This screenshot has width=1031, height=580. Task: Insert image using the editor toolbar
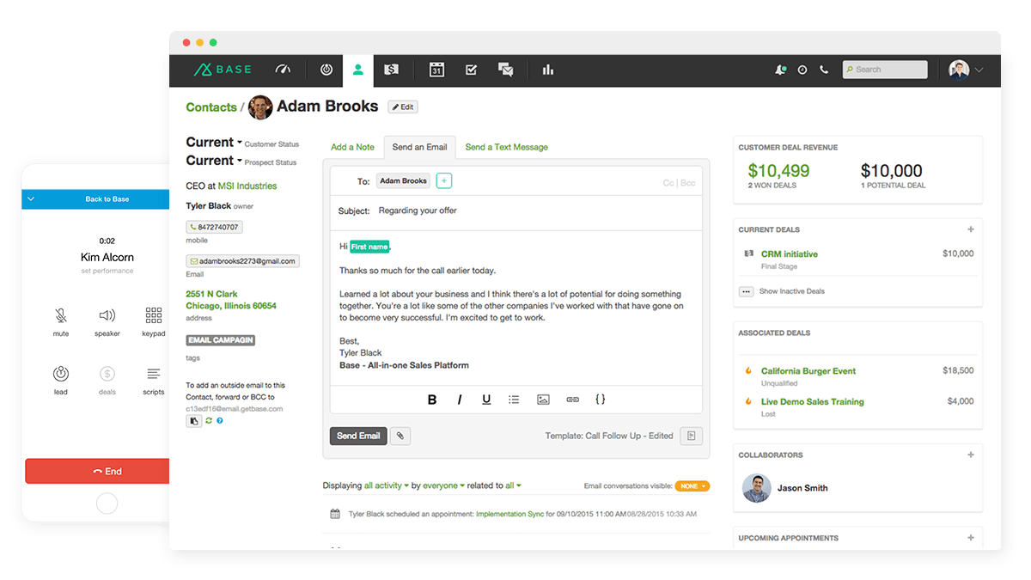click(543, 400)
